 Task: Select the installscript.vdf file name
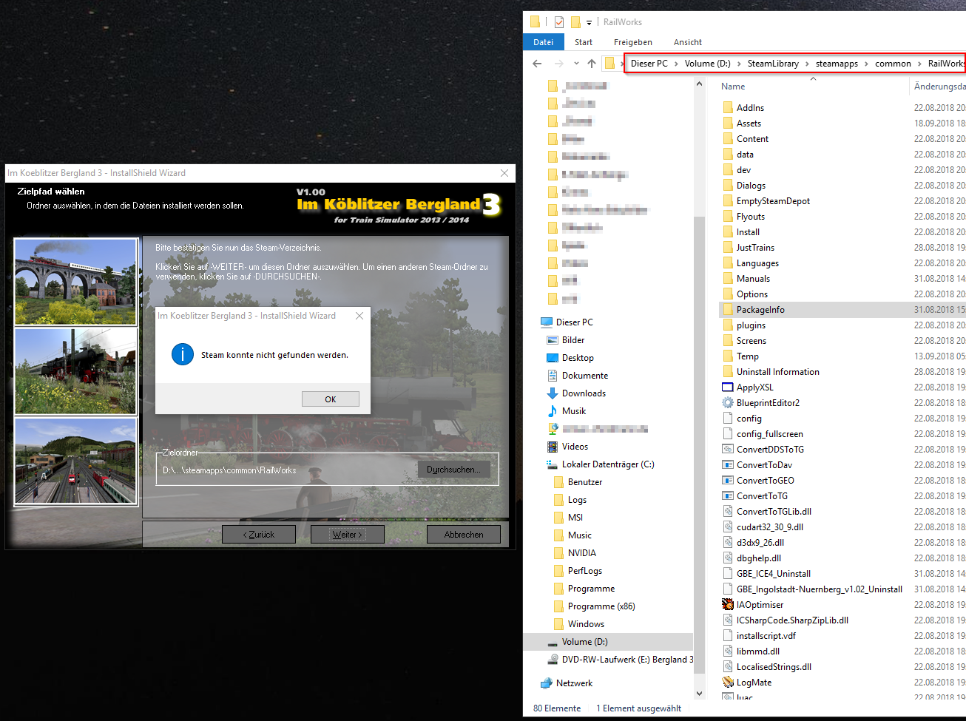point(766,636)
